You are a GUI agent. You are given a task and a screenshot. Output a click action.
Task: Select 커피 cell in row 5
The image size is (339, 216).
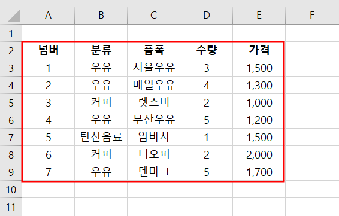101,102
